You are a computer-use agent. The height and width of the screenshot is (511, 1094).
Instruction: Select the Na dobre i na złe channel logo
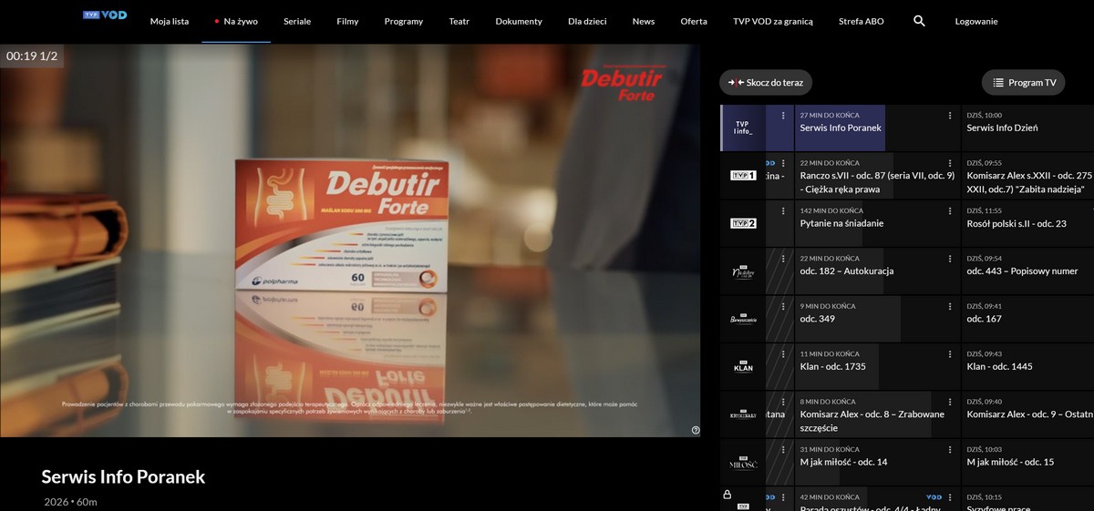tap(743, 271)
